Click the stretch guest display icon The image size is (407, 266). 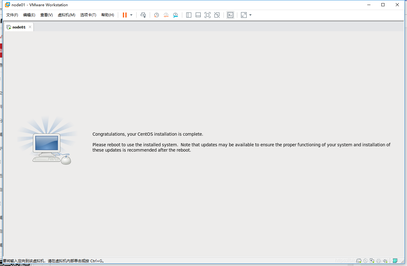pos(244,15)
